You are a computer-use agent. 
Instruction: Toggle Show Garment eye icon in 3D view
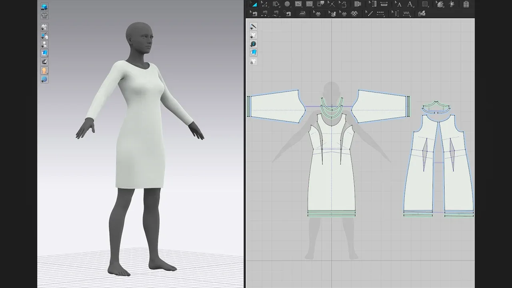tap(44, 27)
